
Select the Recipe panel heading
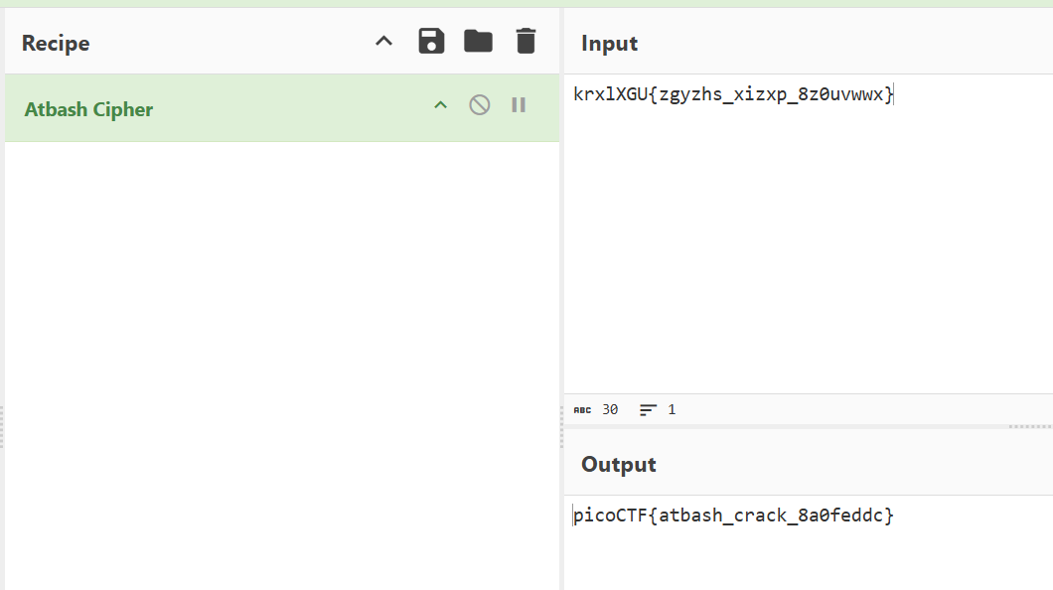(x=56, y=43)
